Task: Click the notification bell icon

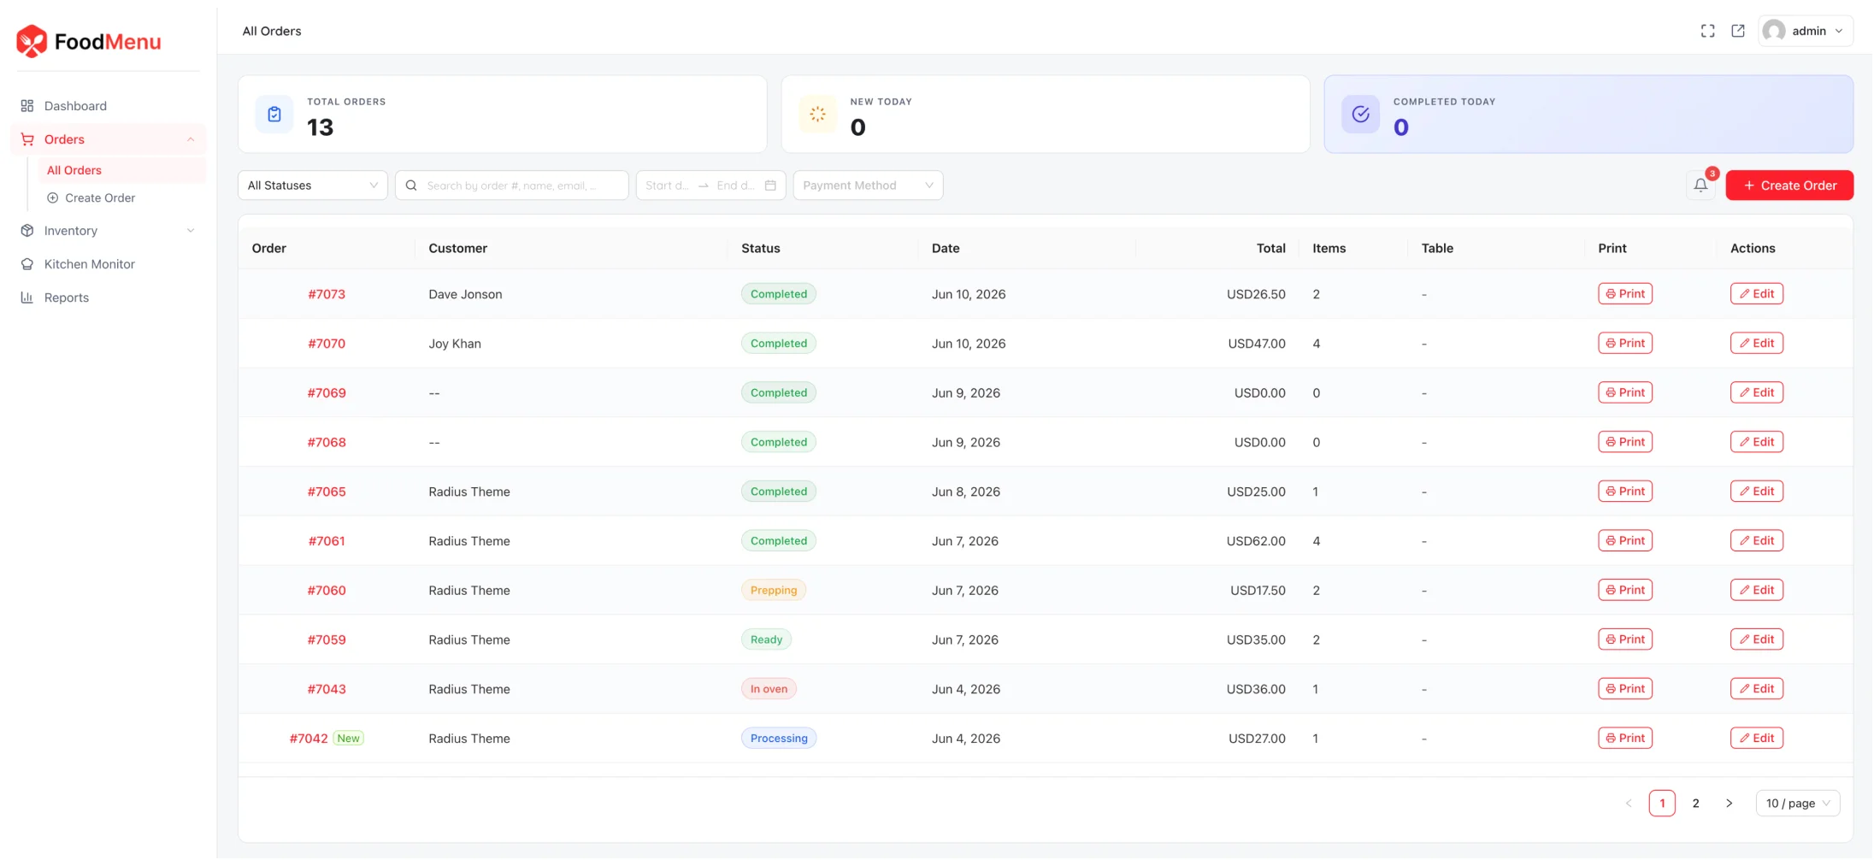Action: [1700, 185]
